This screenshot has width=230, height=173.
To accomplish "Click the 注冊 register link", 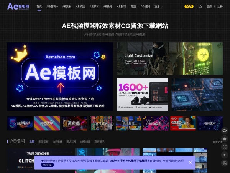I will point(220,7).
